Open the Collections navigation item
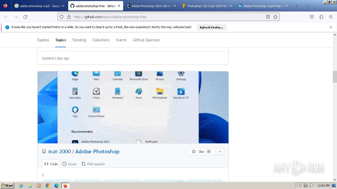Viewport: 337px width, 189px height. 101,40
